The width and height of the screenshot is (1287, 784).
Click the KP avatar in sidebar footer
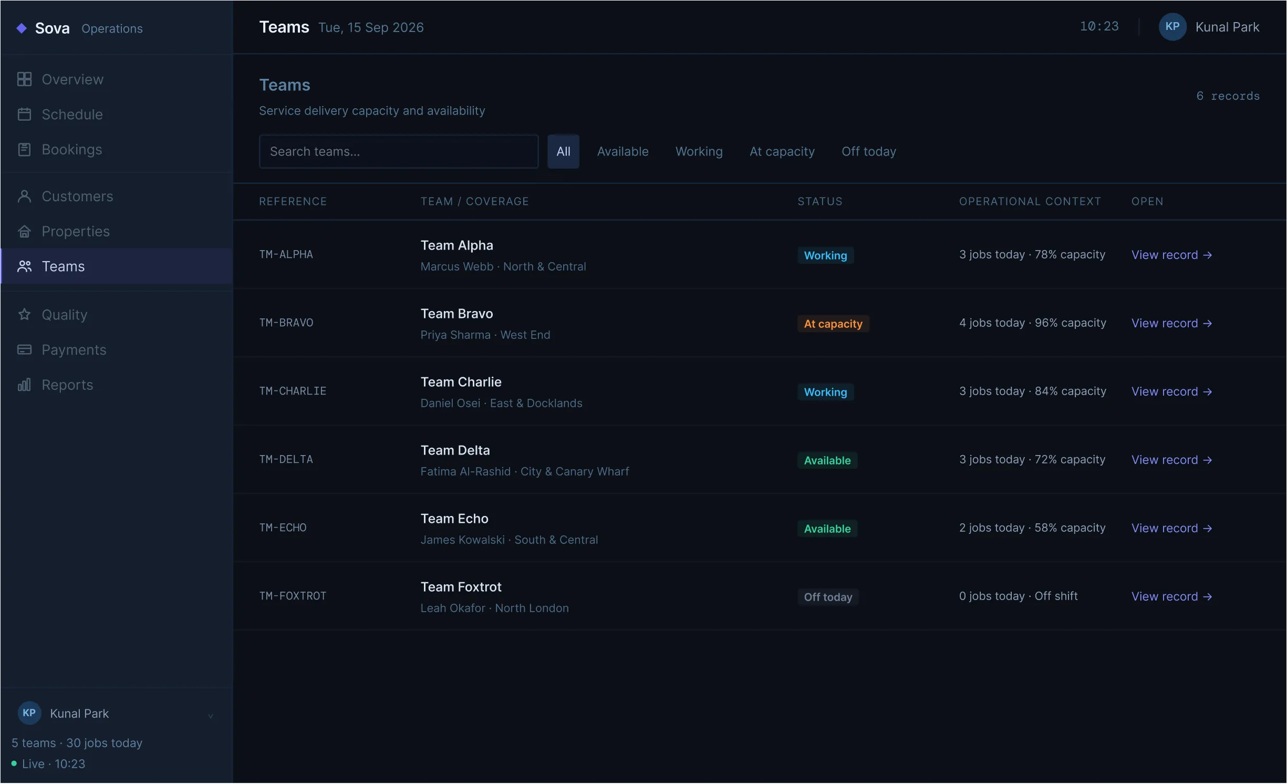[29, 713]
